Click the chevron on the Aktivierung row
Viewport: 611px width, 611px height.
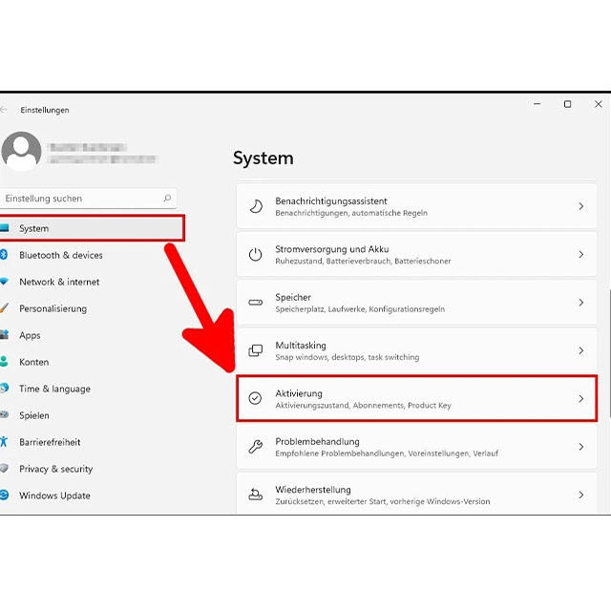pyautogui.click(x=581, y=399)
